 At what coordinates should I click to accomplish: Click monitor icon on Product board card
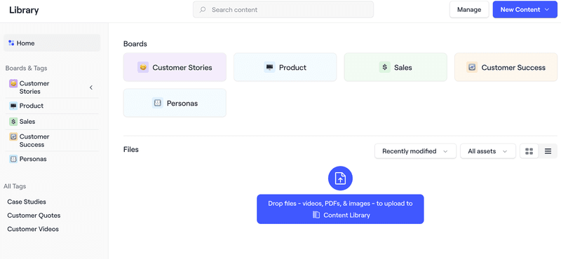270,67
